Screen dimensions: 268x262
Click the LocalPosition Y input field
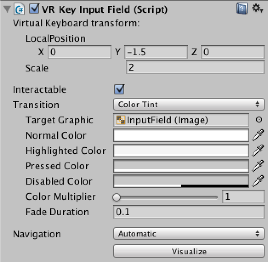pyautogui.click(x=156, y=52)
